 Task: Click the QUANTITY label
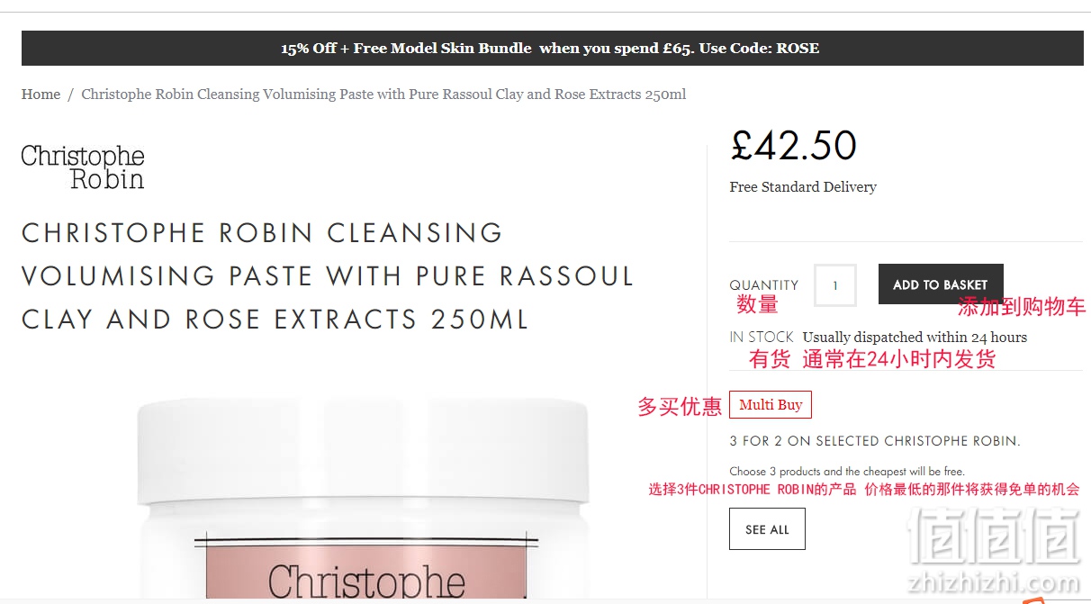tap(764, 285)
